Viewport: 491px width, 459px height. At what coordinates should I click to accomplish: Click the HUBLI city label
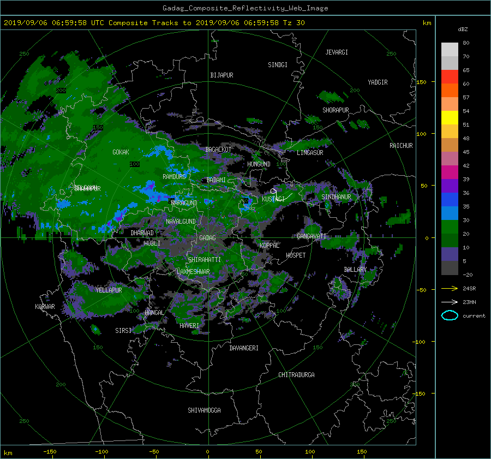pyautogui.click(x=152, y=243)
